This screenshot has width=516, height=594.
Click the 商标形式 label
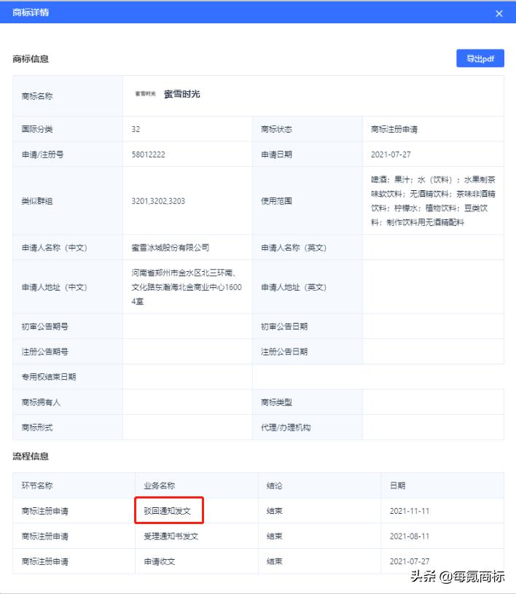coord(36,428)
